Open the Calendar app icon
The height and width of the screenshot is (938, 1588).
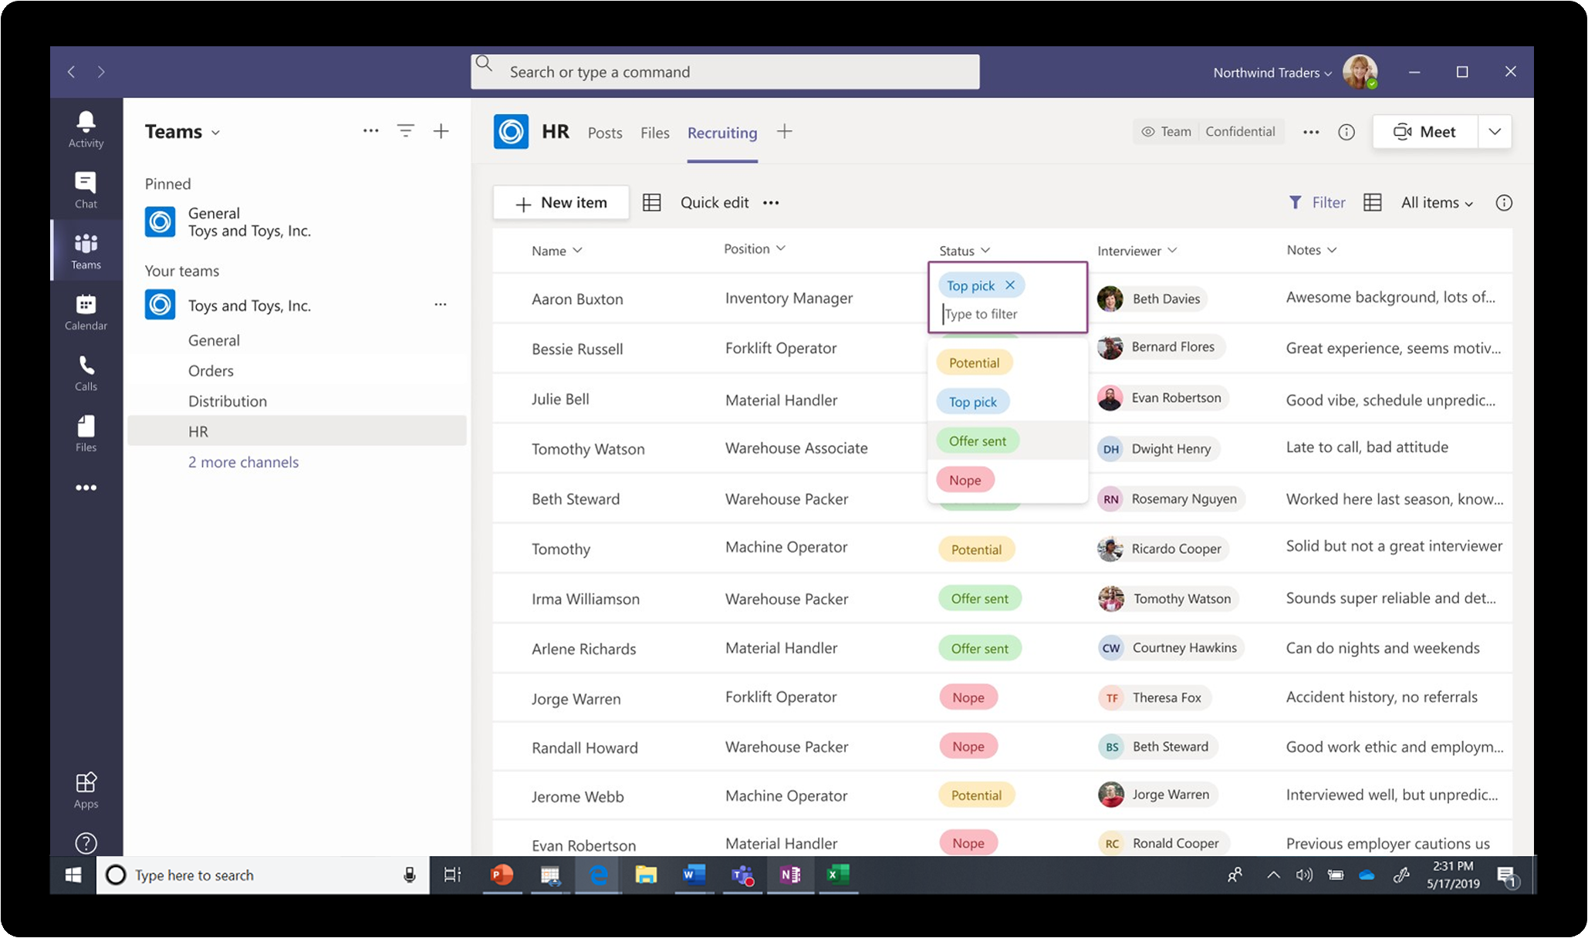tap(86, 312)
